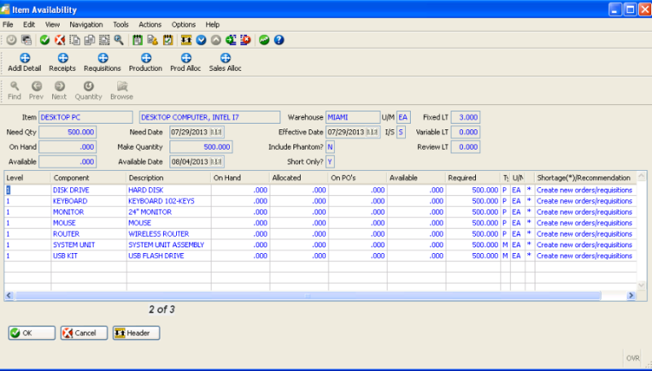Image resolution: width=652 pixels, height=371 pixels.
Task: Click the blue help question mark icon
Action: 279,39
